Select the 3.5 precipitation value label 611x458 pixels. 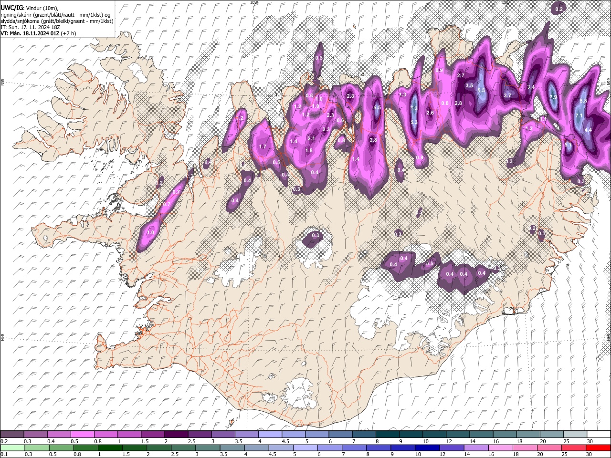[469, 86]
